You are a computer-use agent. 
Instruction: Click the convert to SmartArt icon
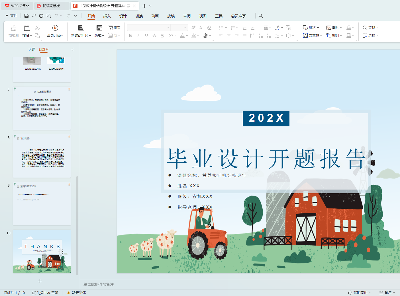289,28
